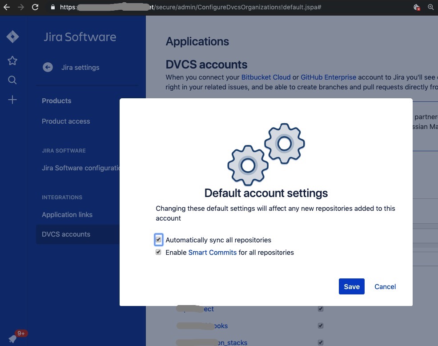Open Product access in sidebar
The image size is (438, 346).
[x=66, y=121]
